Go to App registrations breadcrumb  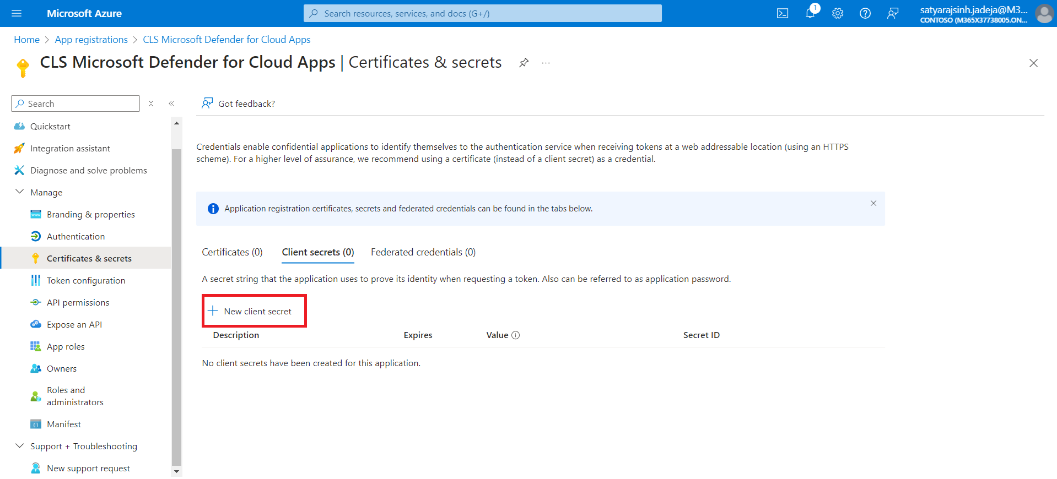pyautogui.click(x=91, y=40)
